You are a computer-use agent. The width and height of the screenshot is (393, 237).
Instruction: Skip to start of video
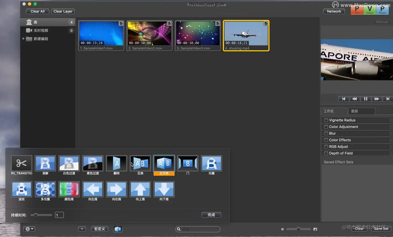(x=344, y=99)
